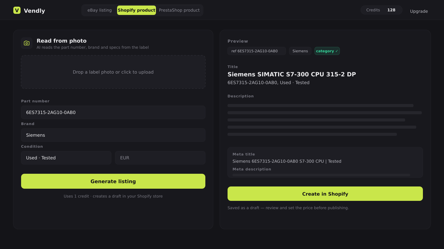
Task: Click the Vendly logo icon
Action: pyautogui.click(x=17, y=10)
